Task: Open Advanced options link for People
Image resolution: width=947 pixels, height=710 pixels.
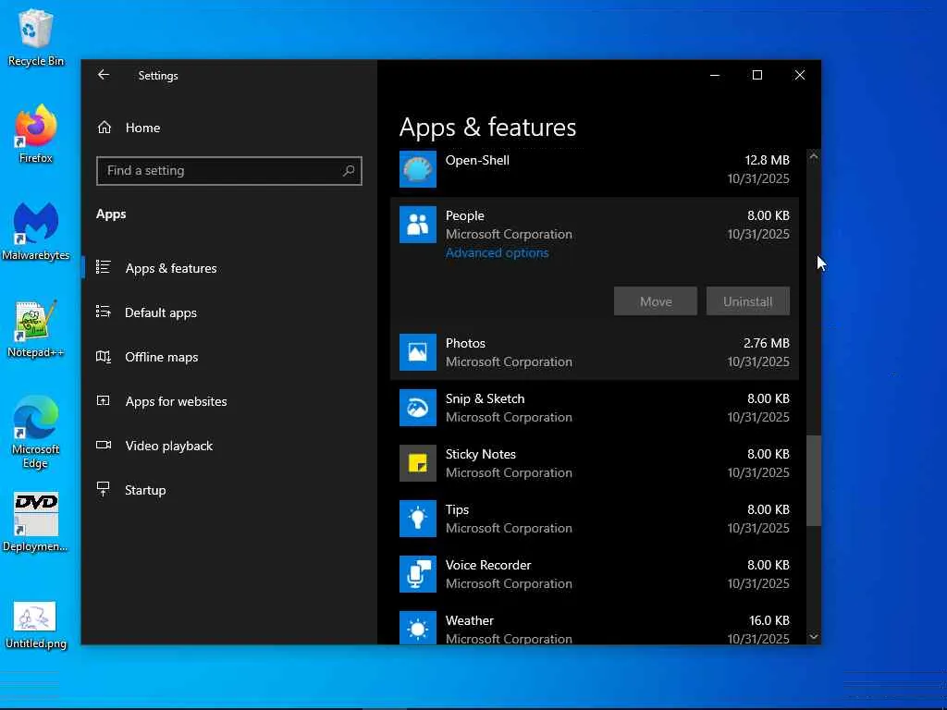Action: (497, 253)
